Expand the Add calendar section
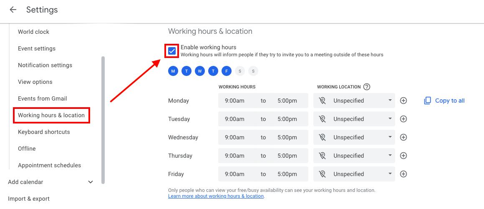This screenshot has width=484, height=209. point(91,182)
